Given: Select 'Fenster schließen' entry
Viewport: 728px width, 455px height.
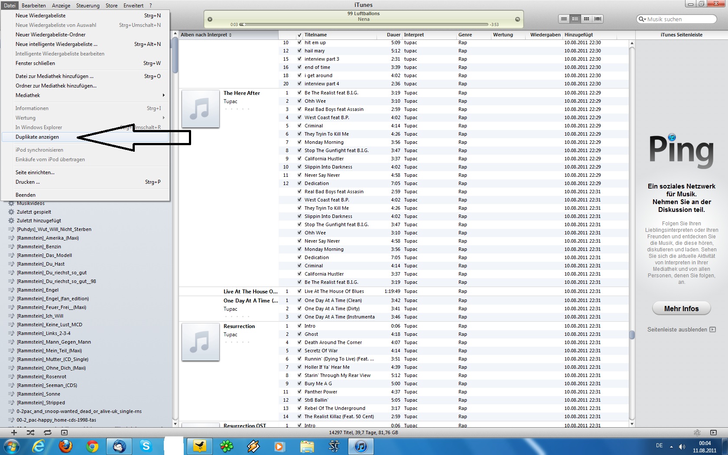Looking at the screenshot, I should [x=85, y=63].
